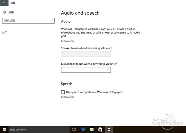
Task: Focus the 查找设置 search field
Action: point(28,21)
